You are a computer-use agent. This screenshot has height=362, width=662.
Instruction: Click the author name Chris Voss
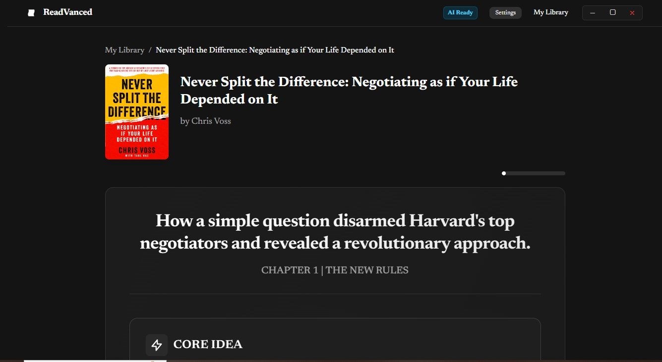click(206, 121)
